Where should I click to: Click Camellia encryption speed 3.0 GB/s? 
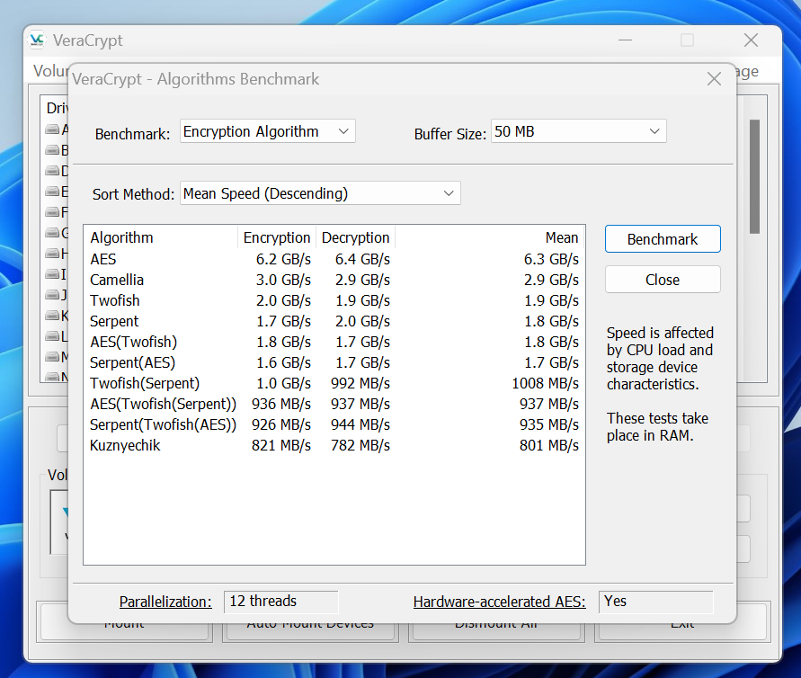pos(283,280)
